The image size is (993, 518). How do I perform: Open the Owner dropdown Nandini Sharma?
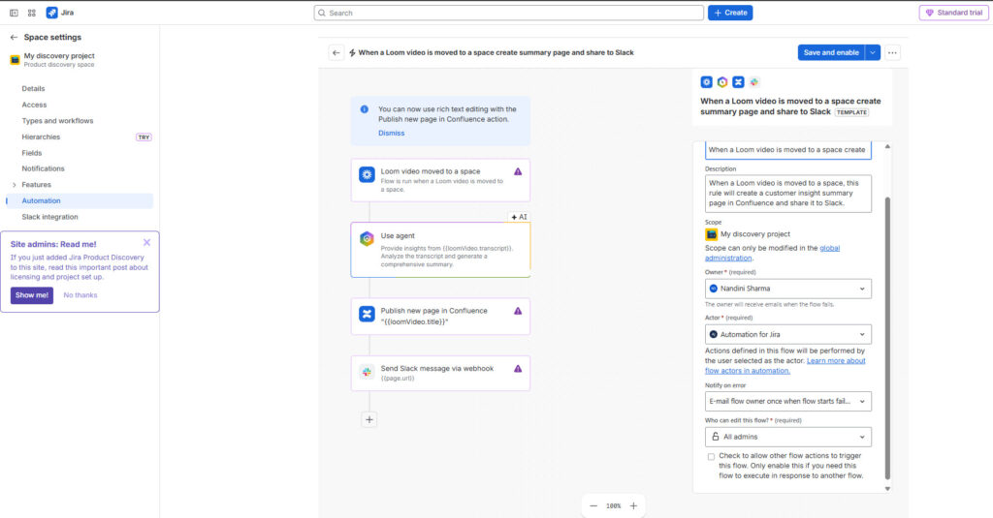point(787,289)
